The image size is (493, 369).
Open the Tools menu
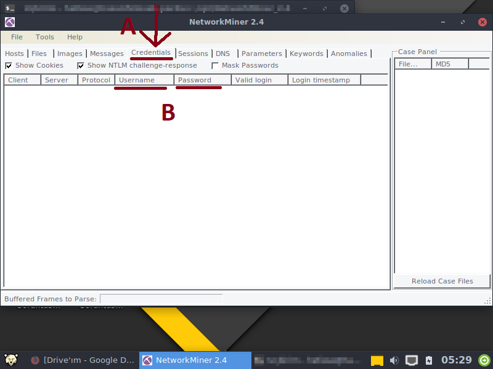coord(44,37)
